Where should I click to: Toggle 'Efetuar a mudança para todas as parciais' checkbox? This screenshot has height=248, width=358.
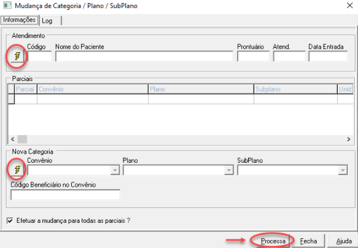[10, 220]
